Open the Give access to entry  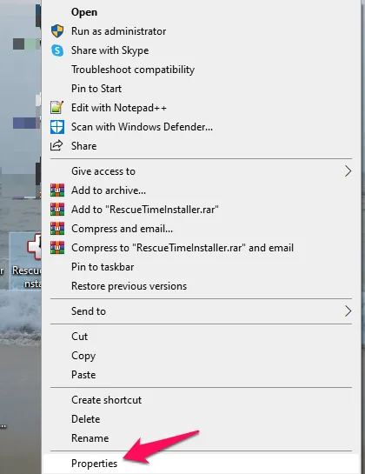201,171
